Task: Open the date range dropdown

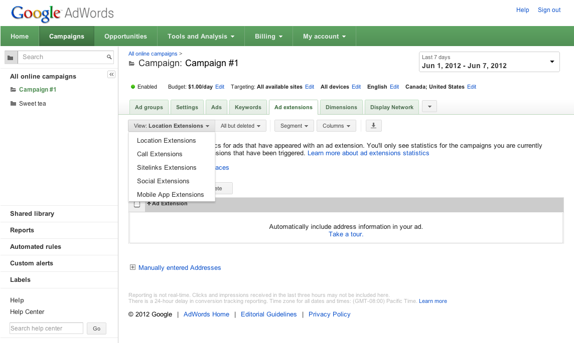Action: pos(489,62)
